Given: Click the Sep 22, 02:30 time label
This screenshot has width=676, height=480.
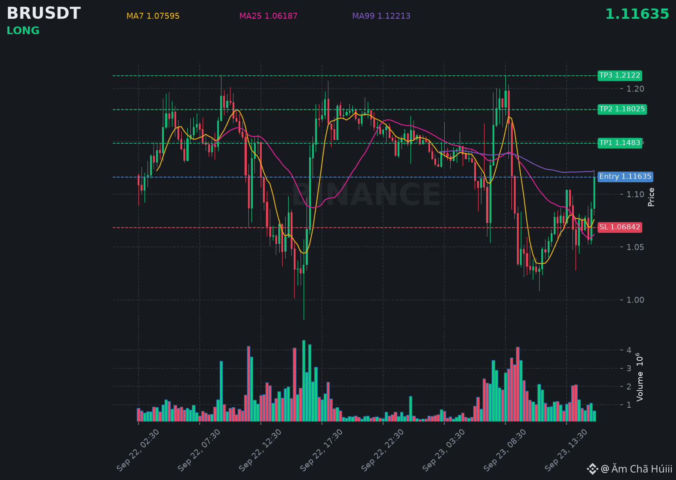Looking at the screenshot, I should 138,450.
